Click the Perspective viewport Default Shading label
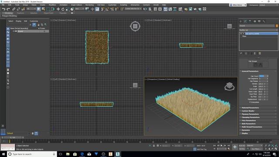The height and width of the screenshot is (157, 279). tap(174, 79)
